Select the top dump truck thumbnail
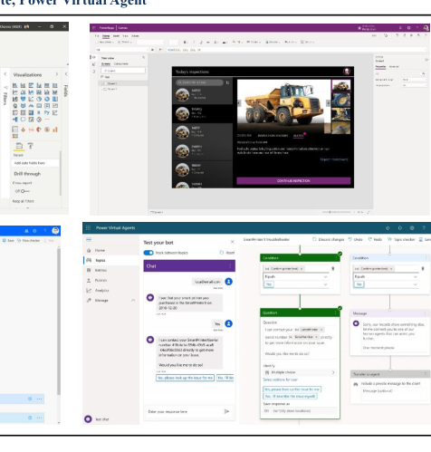The width and height of the screenshot is (431, 452). (x=341, y=85)
